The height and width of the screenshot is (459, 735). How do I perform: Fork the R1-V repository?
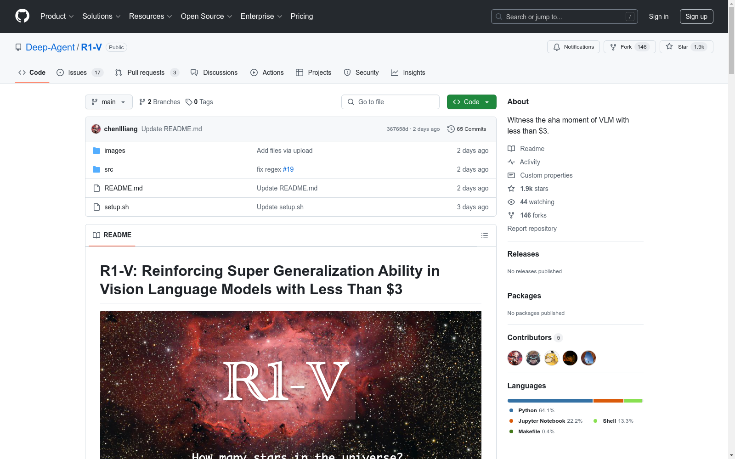pyautogui.click(x=630, y=47)
